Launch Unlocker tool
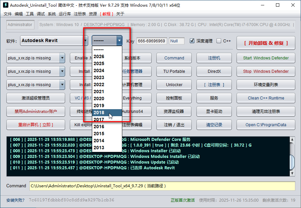This screenshot has height=208, width=301. pyautogui.click(x=174, y=84)
